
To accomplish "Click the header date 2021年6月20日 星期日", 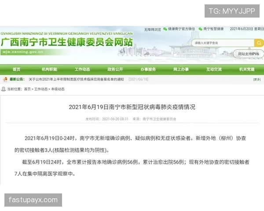I will coord(247,29).
